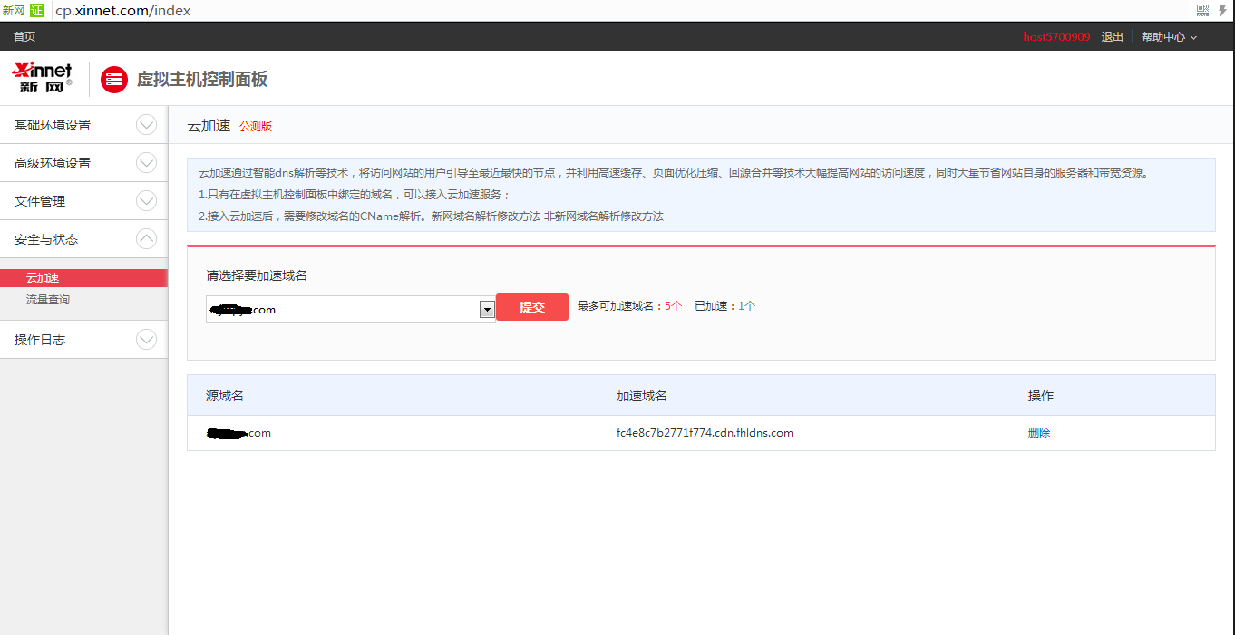Expand the 基础环境设置 section
The width and height of the screenshot is (1235, 635).
point(146,125)
